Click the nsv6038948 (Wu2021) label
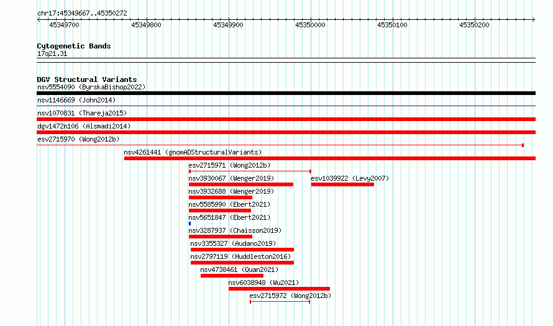The height and width of the screenshot is (326, 553). pyautogui.click(x=263, y=283)
